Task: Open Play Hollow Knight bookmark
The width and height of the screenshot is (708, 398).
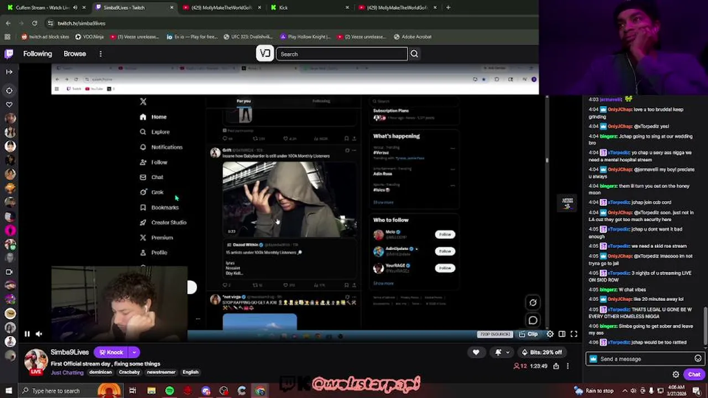Action: pos(305,36)
